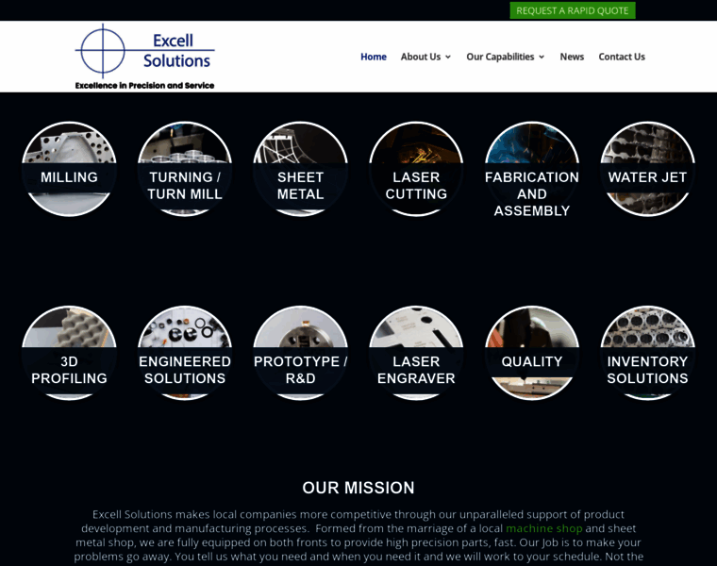This screenshot has width=717, height=566.
Task: Open the Engineered Solutions circle
Action: point(185,353)
